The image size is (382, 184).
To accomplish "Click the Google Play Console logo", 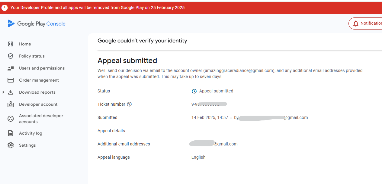I will coord(37,24).
